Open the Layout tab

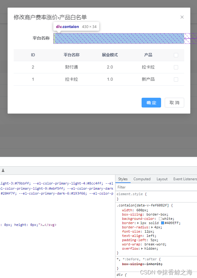(162, 179)
